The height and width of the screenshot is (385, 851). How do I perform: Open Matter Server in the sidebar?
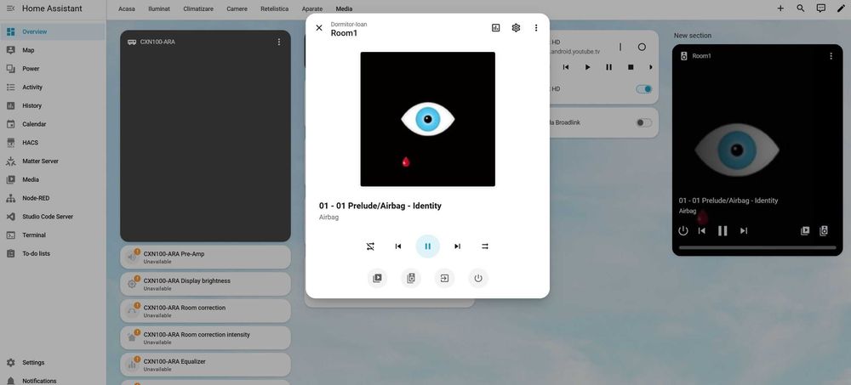(x=53, y=161)
